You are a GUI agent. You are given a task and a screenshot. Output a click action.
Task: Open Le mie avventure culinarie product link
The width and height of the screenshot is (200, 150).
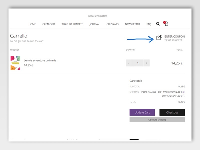(40, 60)
